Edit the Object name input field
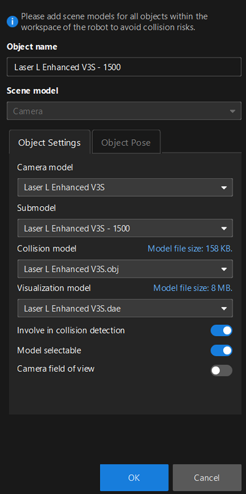246x494 pixels. [124, 67]
